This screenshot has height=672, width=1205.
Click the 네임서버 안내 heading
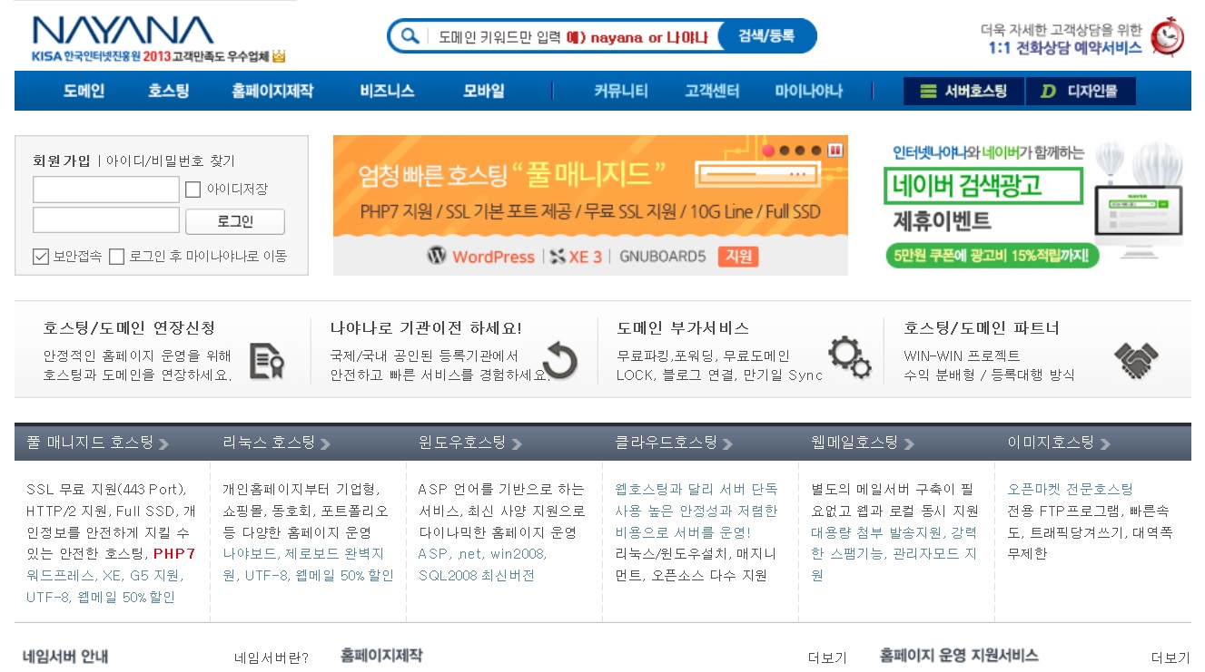[x=65, y=657]
